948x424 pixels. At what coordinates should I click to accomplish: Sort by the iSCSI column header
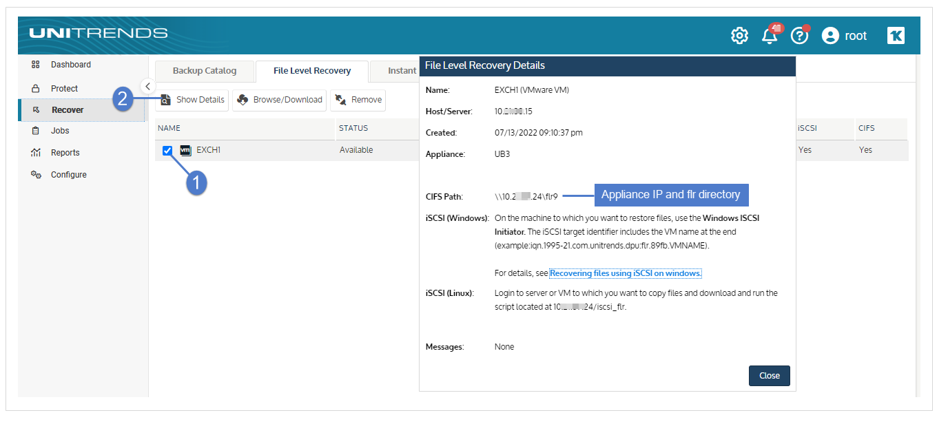tap(807, 128)
